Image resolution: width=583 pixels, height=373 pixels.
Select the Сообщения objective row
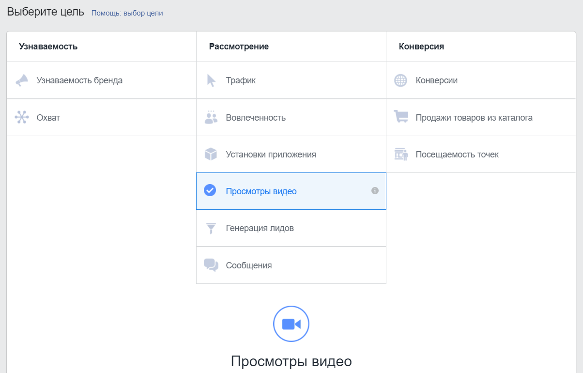point(248,265)
